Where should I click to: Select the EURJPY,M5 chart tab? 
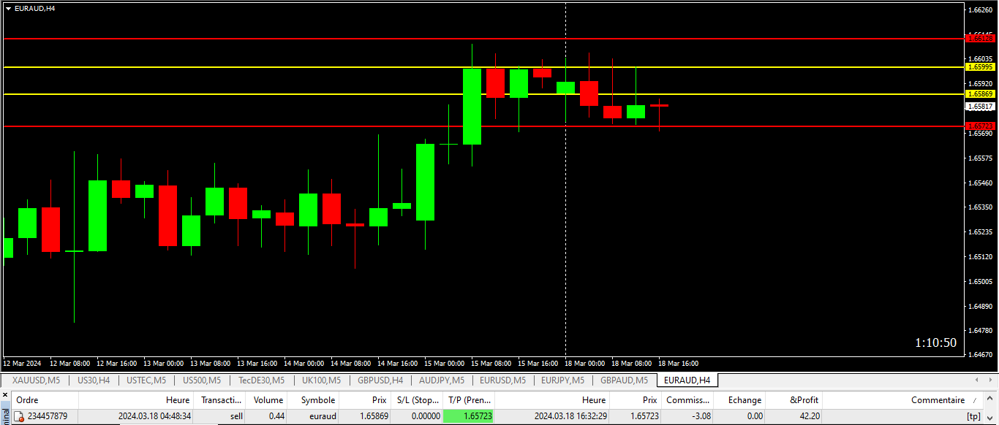pyautogui.click(x=563, y=380)
